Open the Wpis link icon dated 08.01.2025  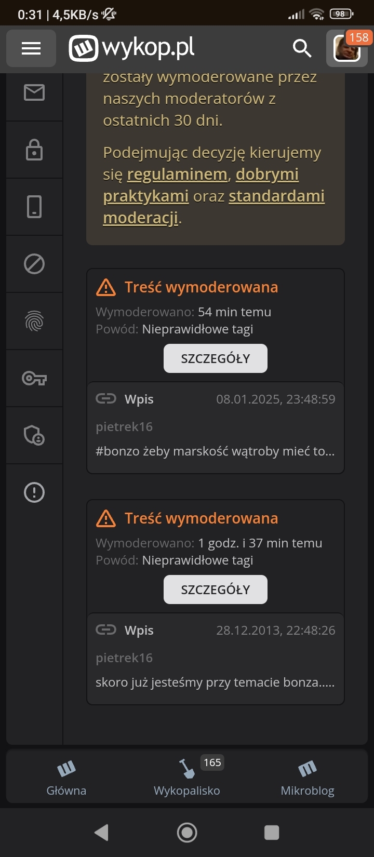coord(106,399)
